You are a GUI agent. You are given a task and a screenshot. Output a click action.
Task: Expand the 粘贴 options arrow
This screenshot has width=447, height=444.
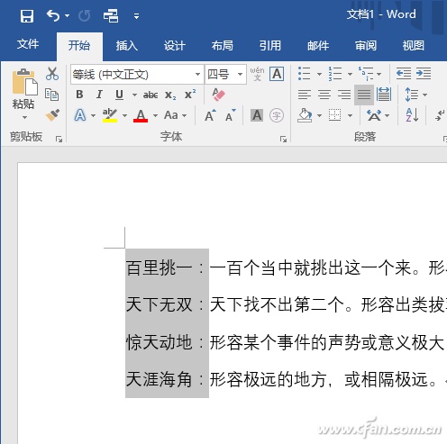(24, 117)
